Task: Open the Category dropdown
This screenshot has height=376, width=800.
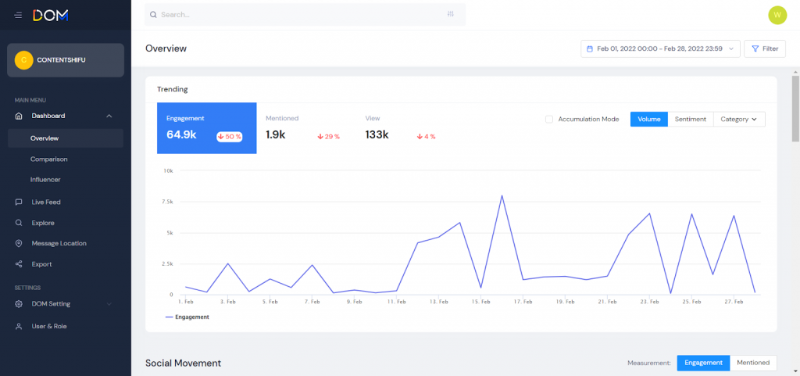Action: tap(739, 120)
